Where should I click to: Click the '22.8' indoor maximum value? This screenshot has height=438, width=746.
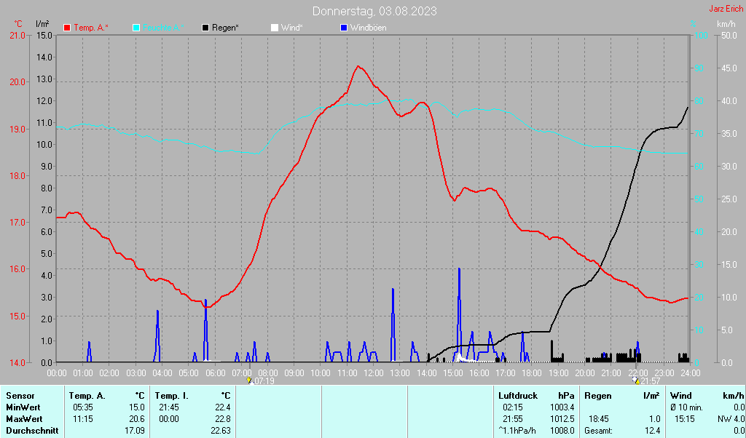coord(223,420)
